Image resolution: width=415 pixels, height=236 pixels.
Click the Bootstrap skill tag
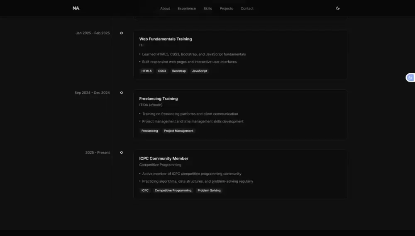(x=179, y=71)
